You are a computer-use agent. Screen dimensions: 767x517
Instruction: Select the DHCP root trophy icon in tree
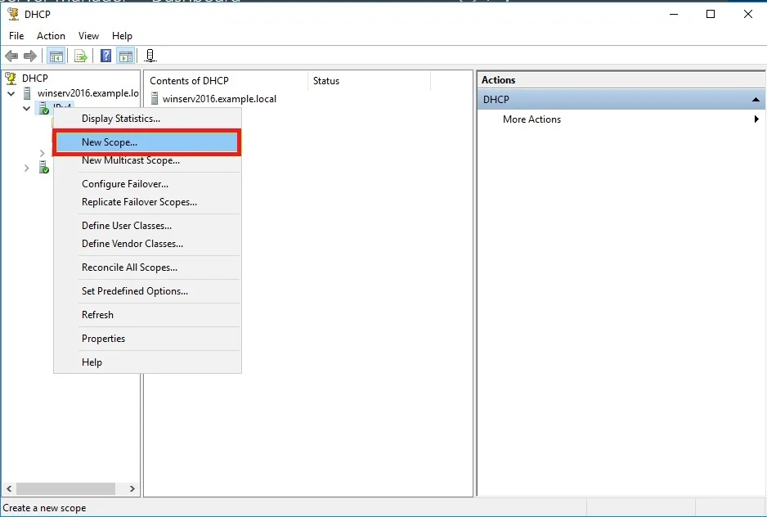click(11, 79)
